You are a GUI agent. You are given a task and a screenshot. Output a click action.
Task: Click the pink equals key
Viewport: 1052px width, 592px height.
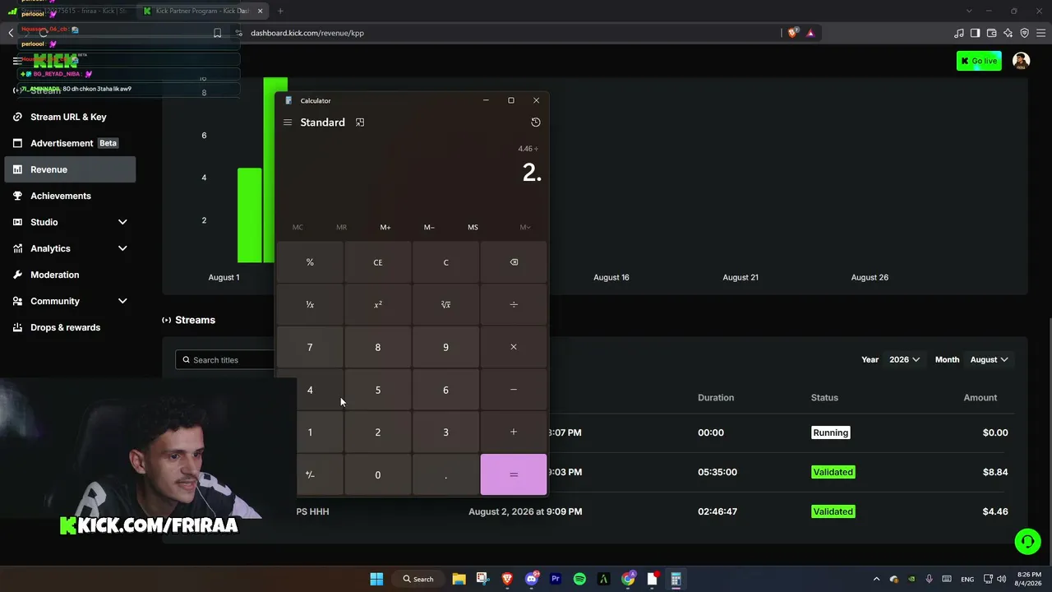click(514, 474)
